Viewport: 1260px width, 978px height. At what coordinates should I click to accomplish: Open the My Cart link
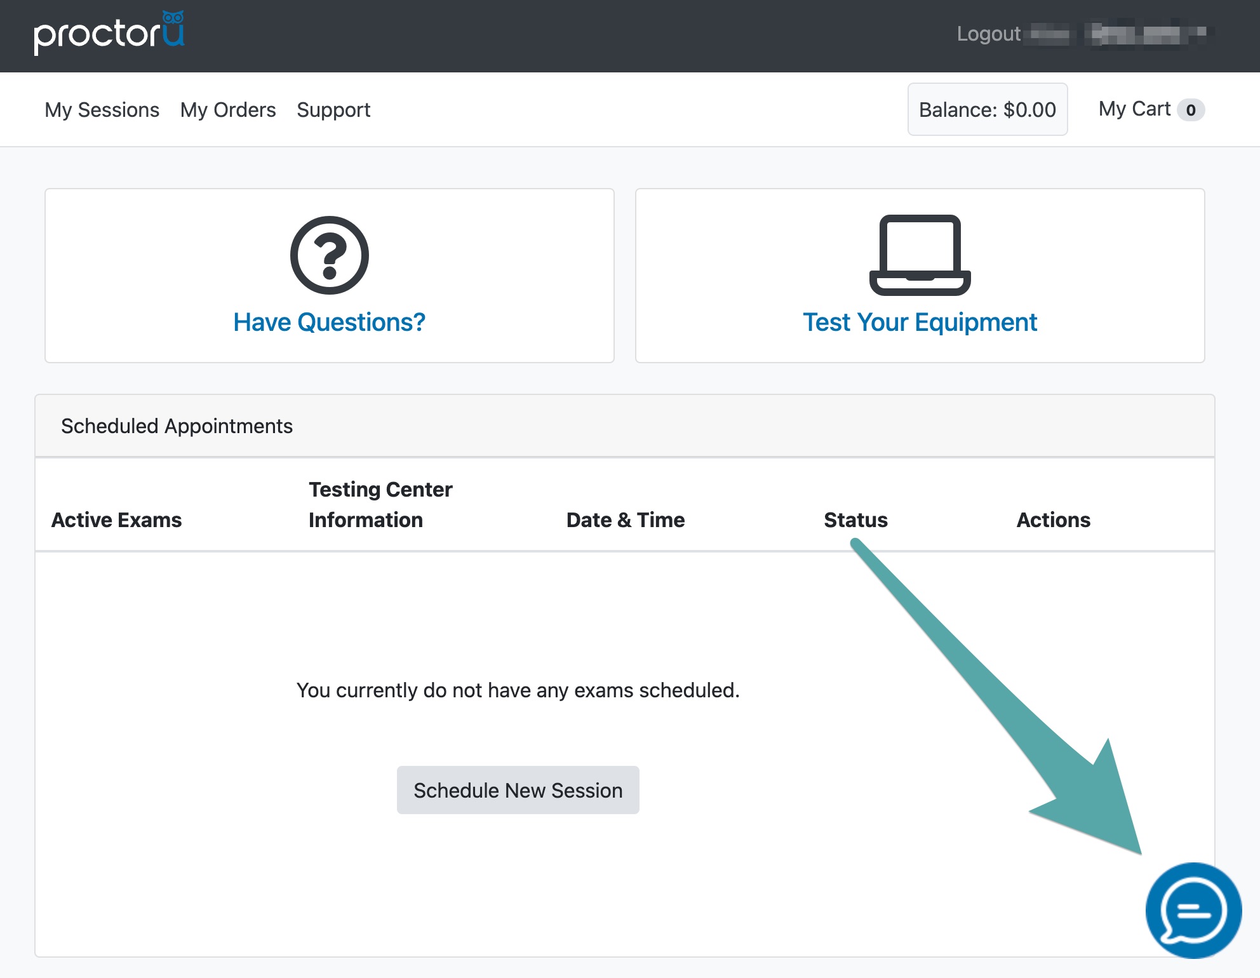click(1134, 109)
